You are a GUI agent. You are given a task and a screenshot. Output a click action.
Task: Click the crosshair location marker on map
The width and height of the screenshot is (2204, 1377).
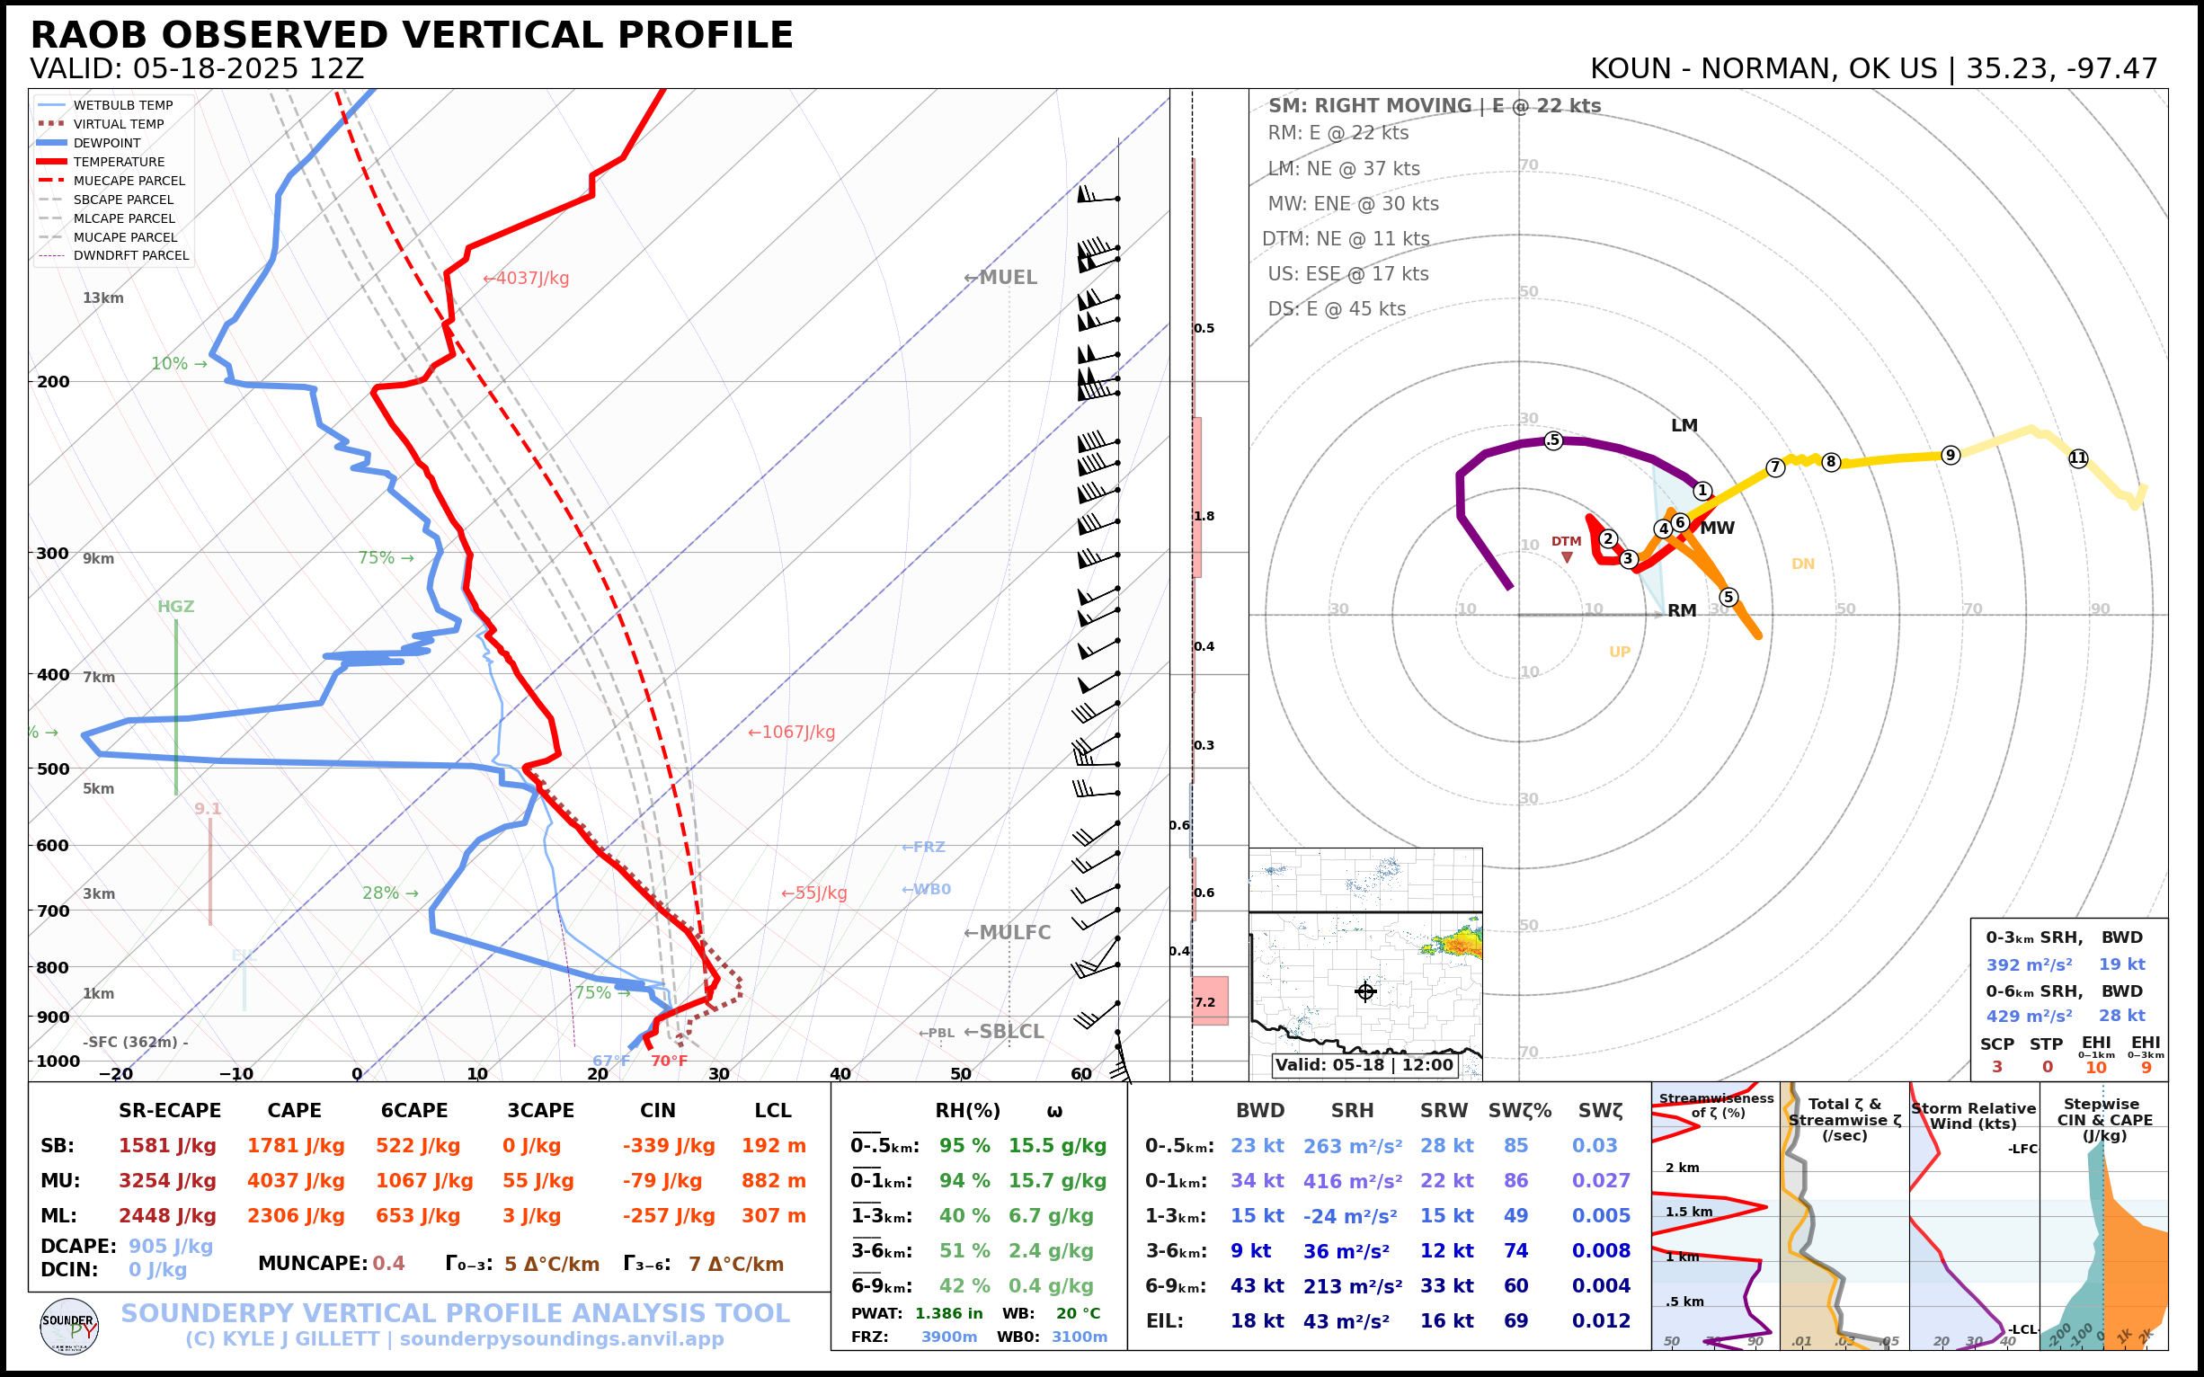pyautogui.click(x=1365, y=991)
